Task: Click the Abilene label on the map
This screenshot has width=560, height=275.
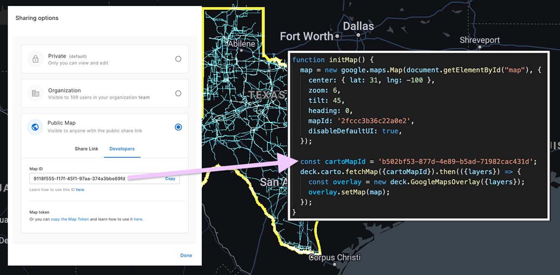Action: click(241, 44)
